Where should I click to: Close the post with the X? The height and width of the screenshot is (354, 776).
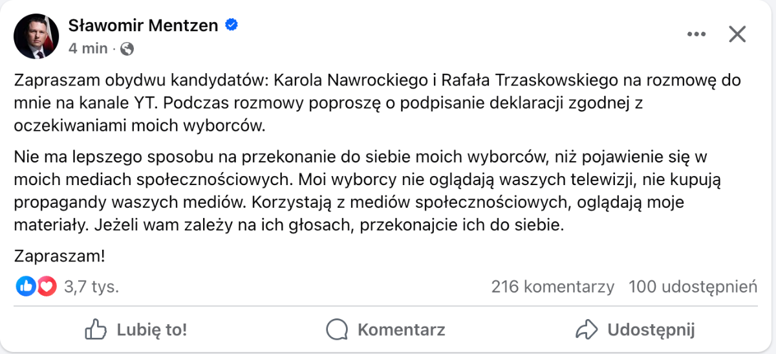[x=737, y=34]
